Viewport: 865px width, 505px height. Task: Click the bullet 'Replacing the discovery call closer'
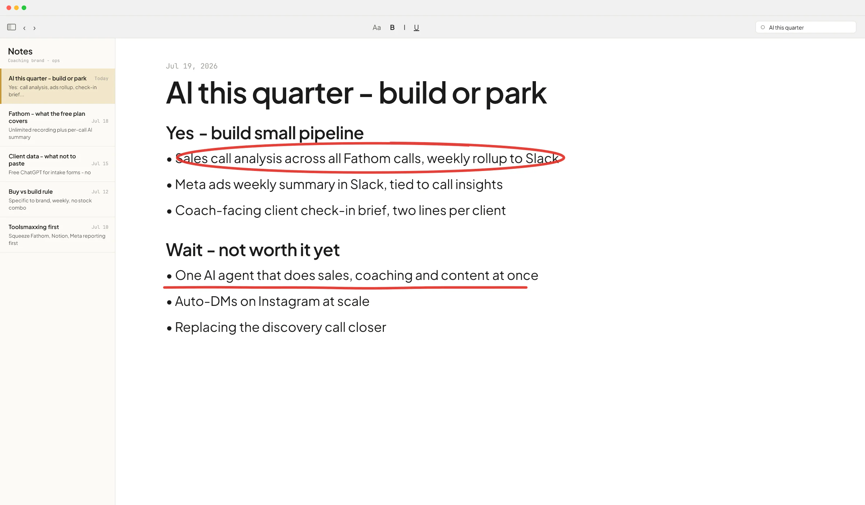pyautogui.click(x=280, y=327)
